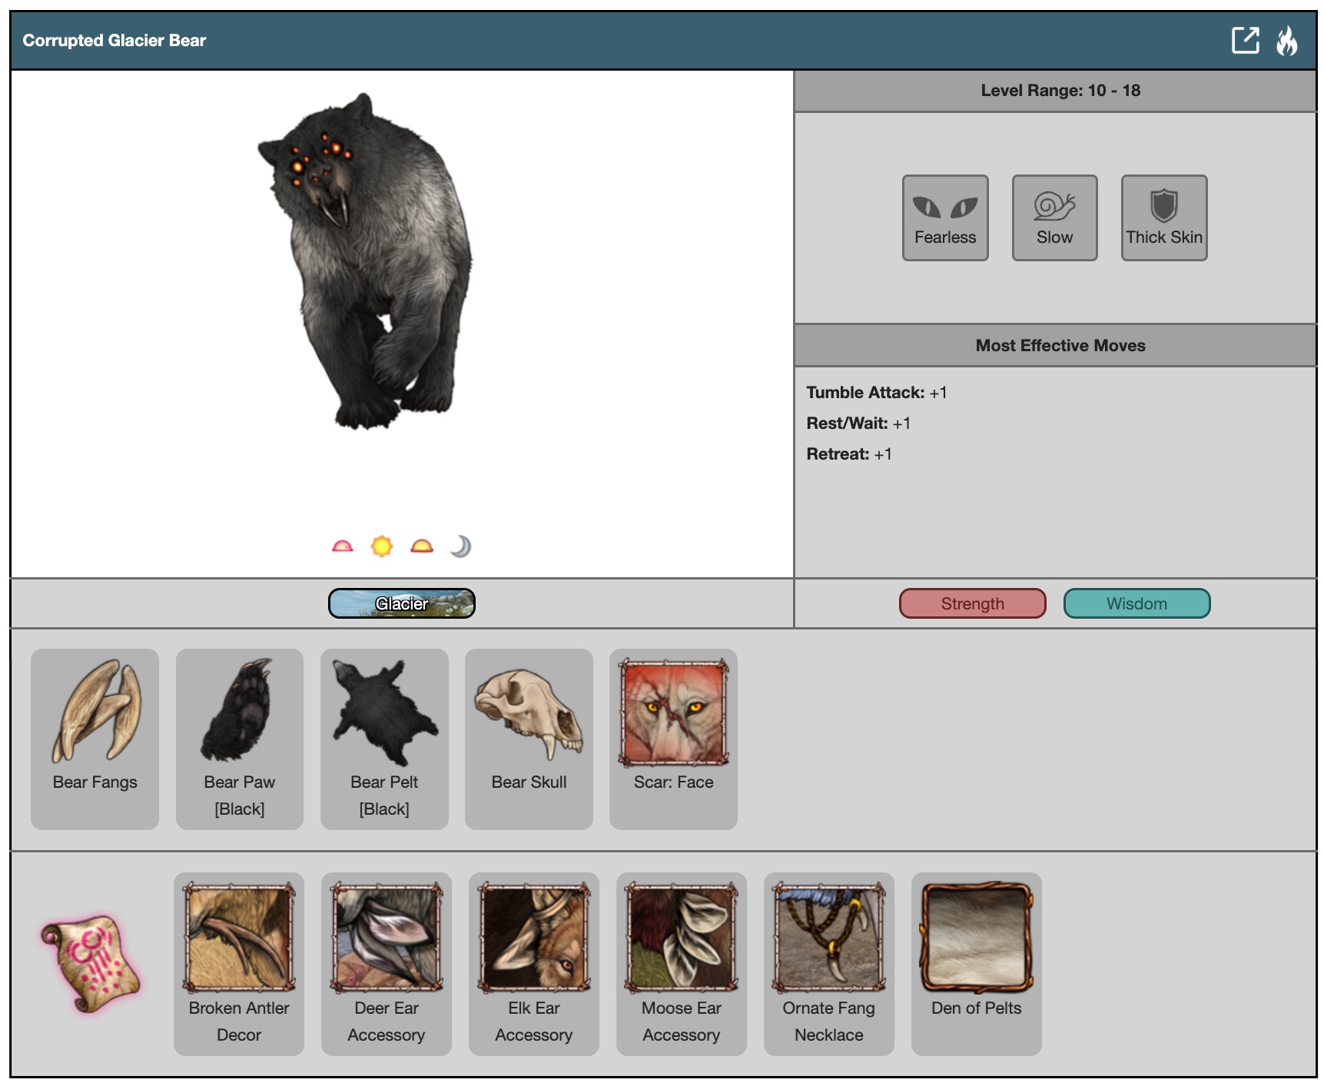Select the Ornate Fang Necklace decor
Viewport: 1324px width, 1086px height.
[828, 963]
